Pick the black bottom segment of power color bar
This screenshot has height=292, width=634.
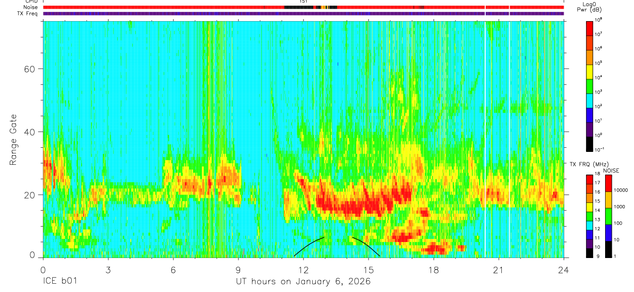click(x=590, y=143)
